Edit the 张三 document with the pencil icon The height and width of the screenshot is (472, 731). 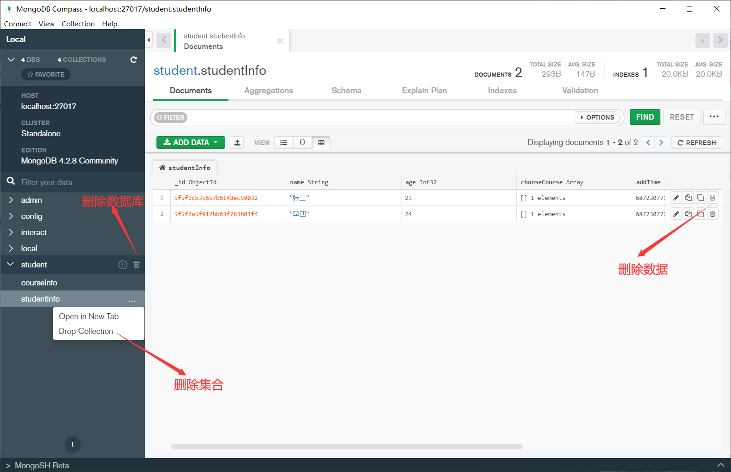(676, 198)
